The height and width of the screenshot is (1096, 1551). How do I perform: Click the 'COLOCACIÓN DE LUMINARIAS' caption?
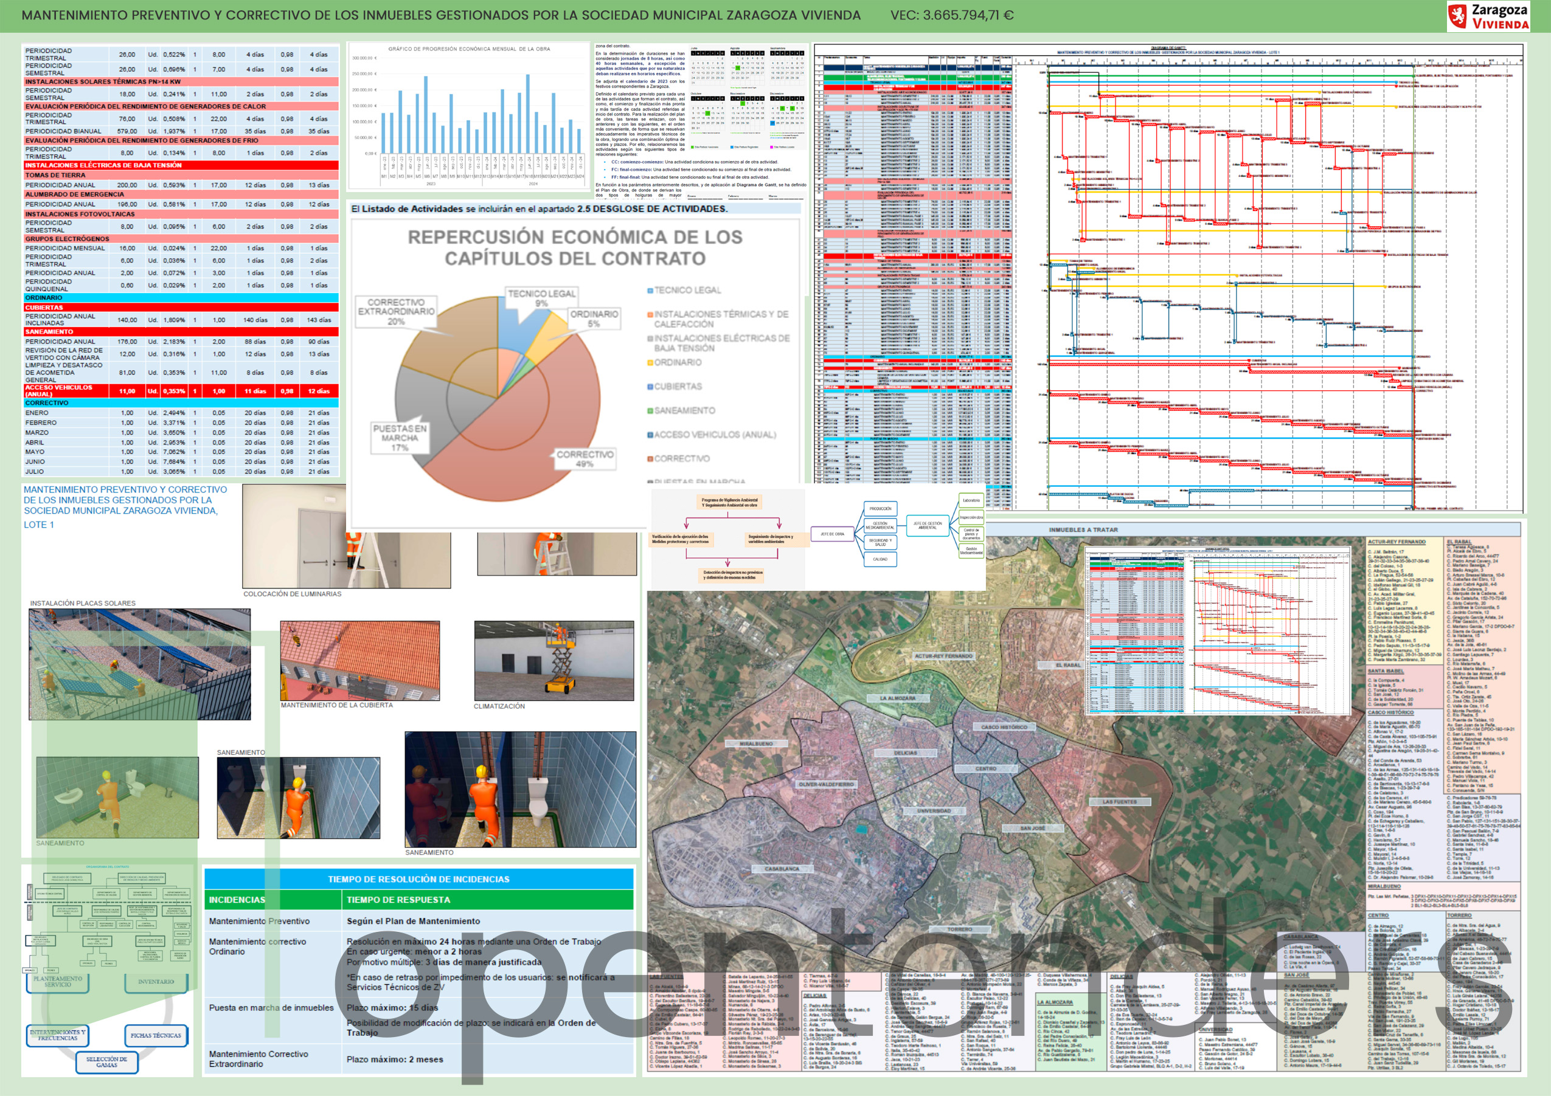pyautogui.click(x=293, y=595)
